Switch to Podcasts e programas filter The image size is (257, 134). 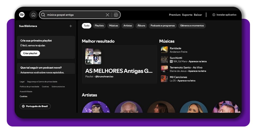click(x=163, y=25)
